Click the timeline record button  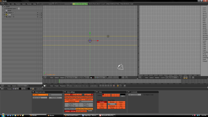(114, 86)
